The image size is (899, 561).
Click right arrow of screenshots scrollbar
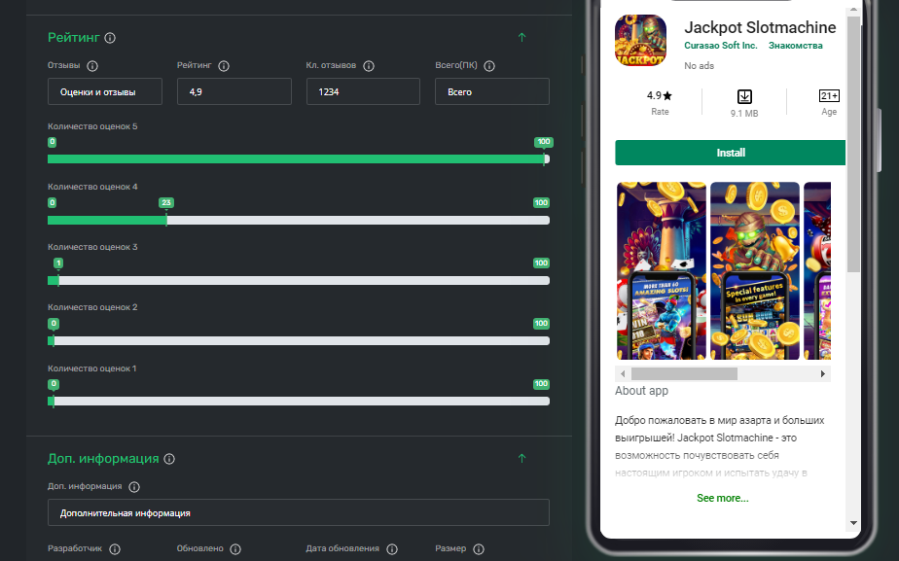coord(823,374)
